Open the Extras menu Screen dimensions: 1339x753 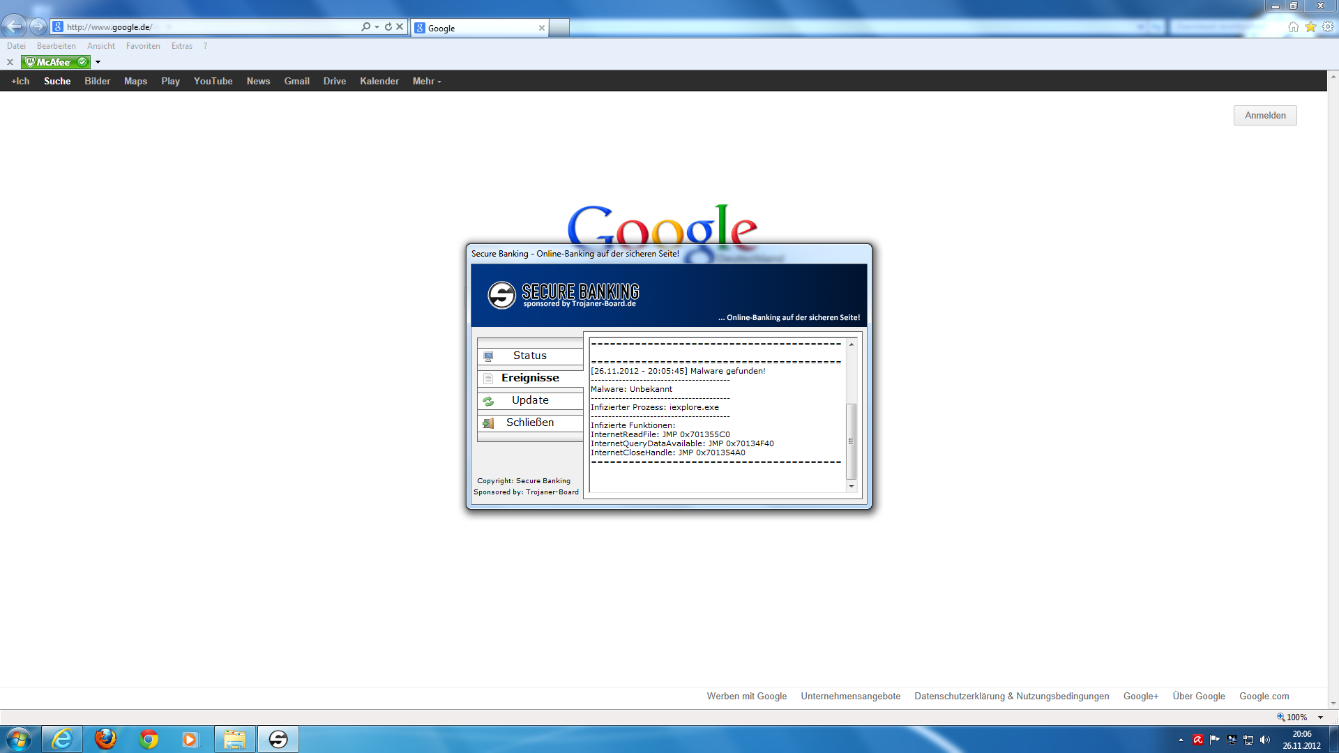(181, 46)
